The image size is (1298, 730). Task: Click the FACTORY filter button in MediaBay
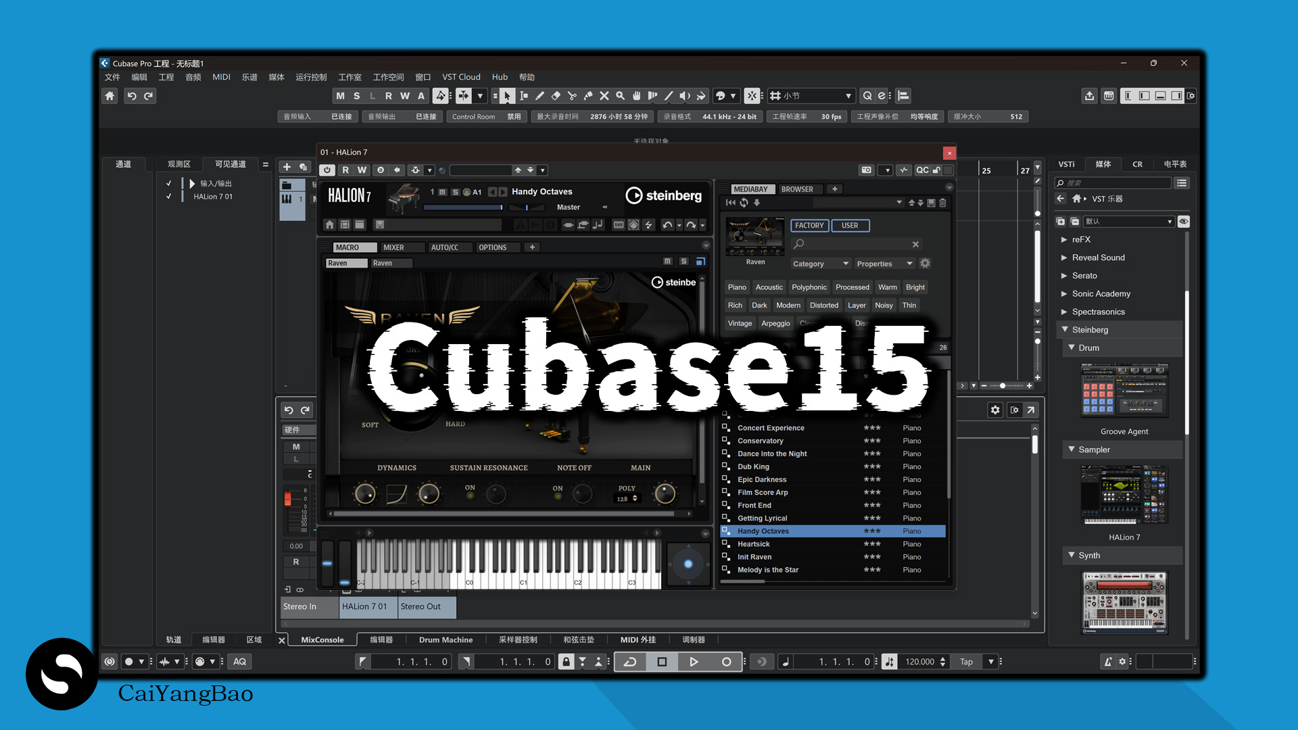pyautogui.click(x=809, y=225)
